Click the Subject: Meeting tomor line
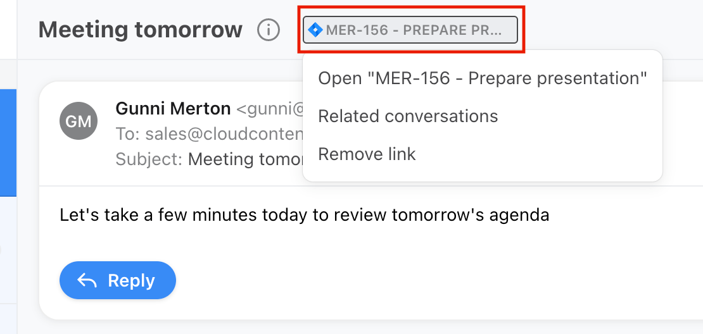 (210, 159)
